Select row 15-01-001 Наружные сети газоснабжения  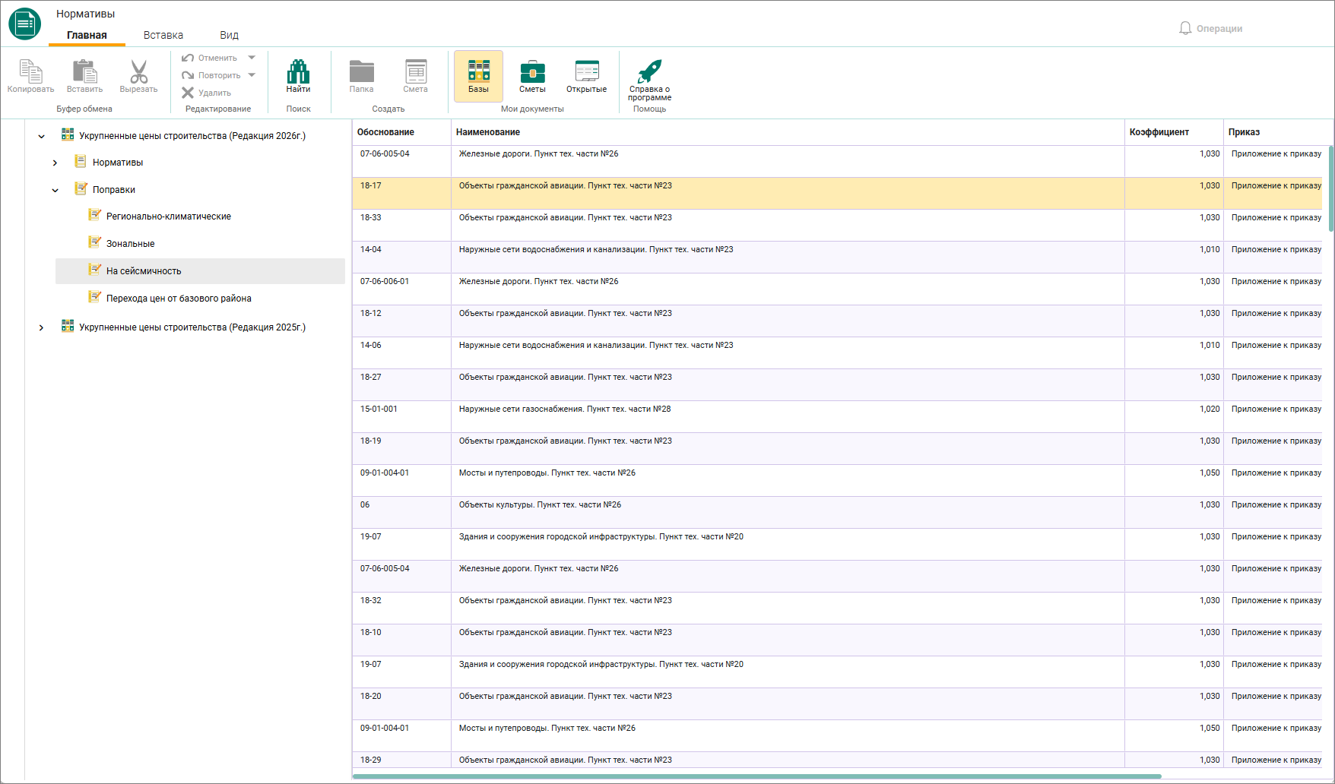click(x=837, y=416)
